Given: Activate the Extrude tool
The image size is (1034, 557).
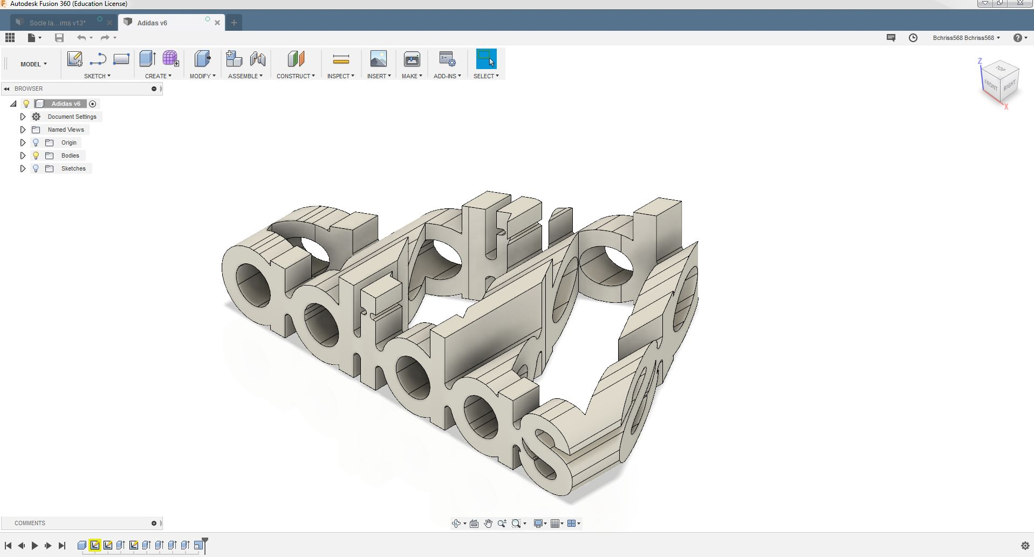Looking at the screenshot, I should click(x=147, y=59).
